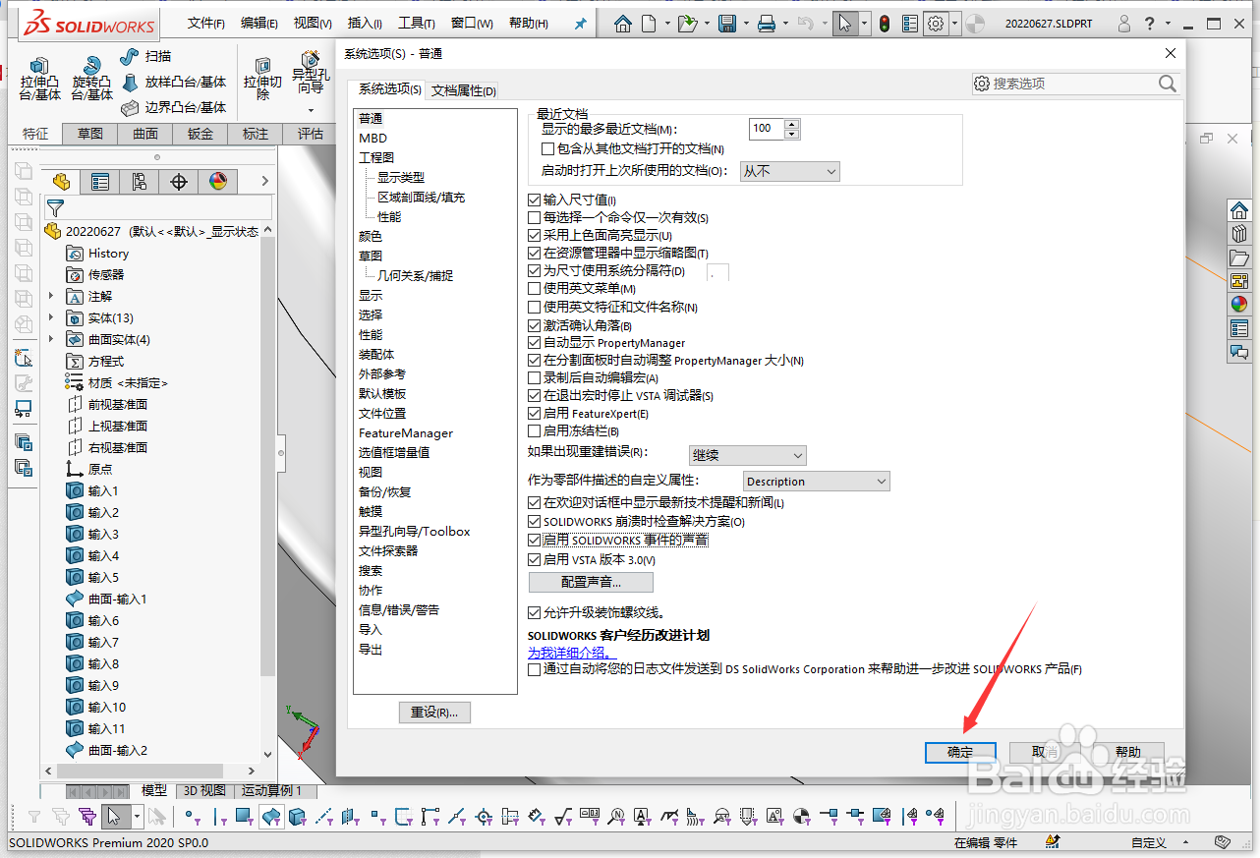Screen dimensions: 1260x858
Task: Select the Revolved Boss/Base (旋转凸台/基体) tool
Action: coord(92,78)
